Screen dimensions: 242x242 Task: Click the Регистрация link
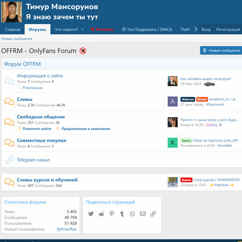point(228,29)
